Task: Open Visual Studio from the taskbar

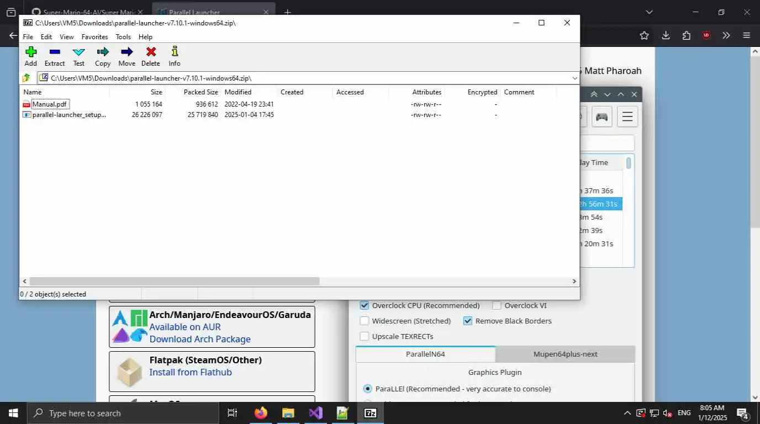Action: pos(315,413)
